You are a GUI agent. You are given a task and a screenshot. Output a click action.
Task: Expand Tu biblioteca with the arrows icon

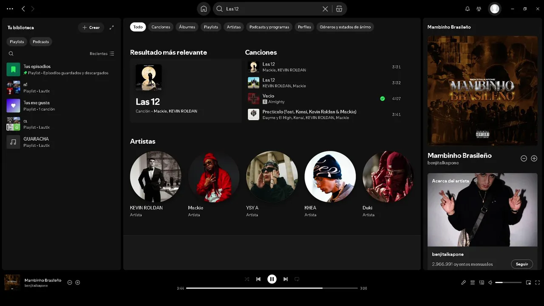112,27
